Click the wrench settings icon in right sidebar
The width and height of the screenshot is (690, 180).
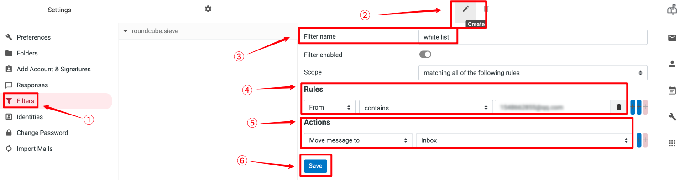672,117
